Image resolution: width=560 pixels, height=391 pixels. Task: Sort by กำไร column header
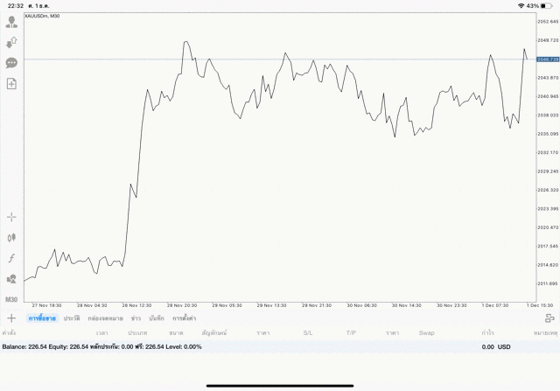tap(487, 333)
